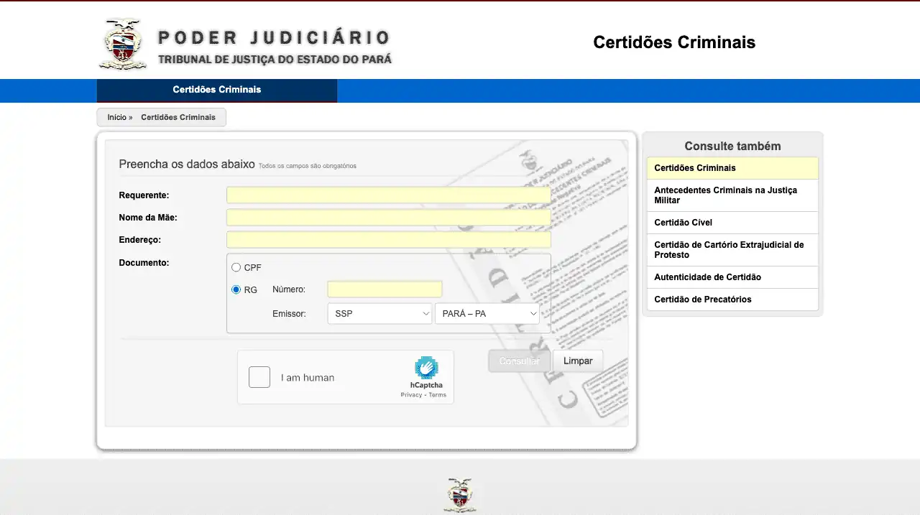Navigate to Certidão de Precatórios
The width and height of the screenshot is (920, 515).
point(732,300)
